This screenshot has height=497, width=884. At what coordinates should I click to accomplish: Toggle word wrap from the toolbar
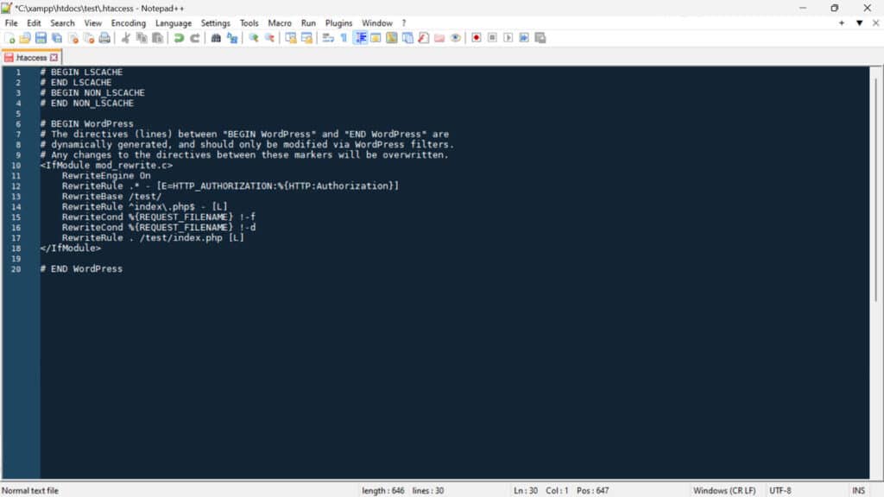[326, 37]
